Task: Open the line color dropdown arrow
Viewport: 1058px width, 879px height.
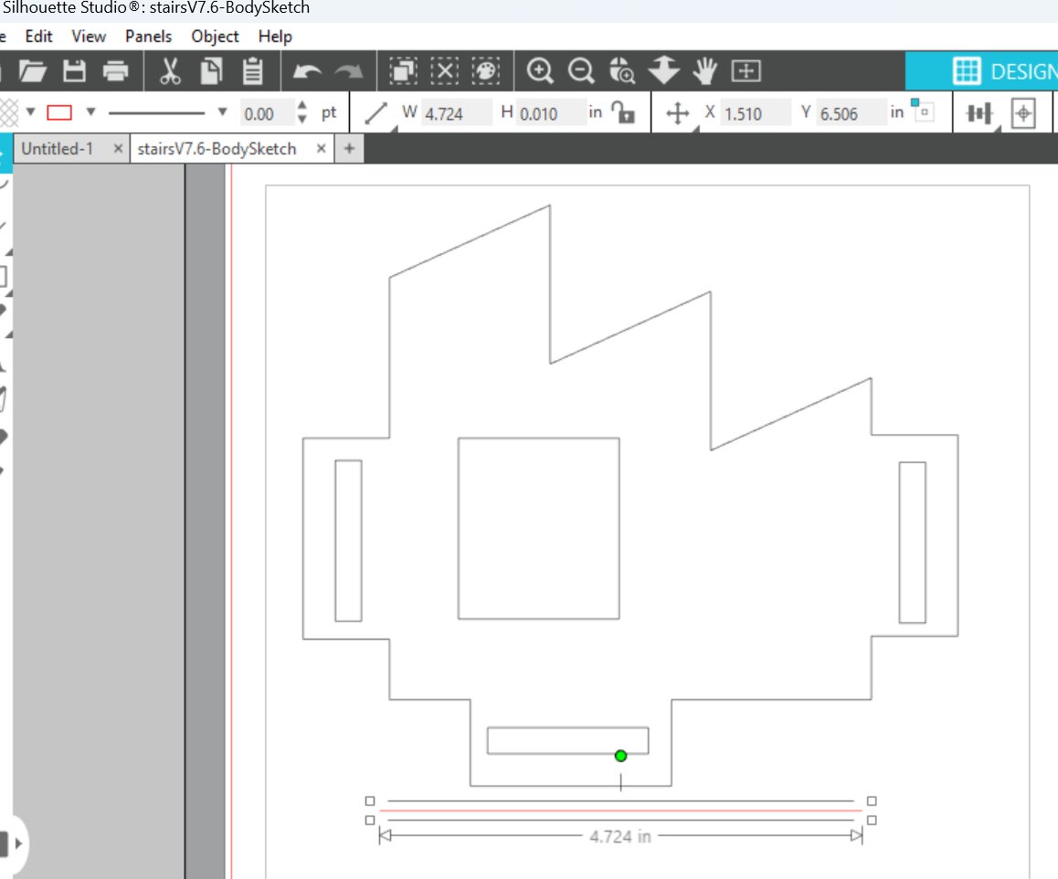Action: [x=90, y=111]
